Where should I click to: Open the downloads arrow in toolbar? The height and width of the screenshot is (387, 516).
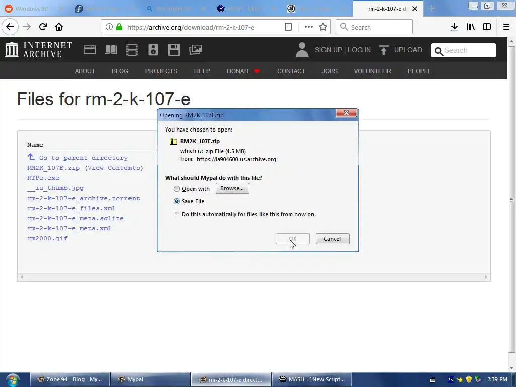(455, 27)
